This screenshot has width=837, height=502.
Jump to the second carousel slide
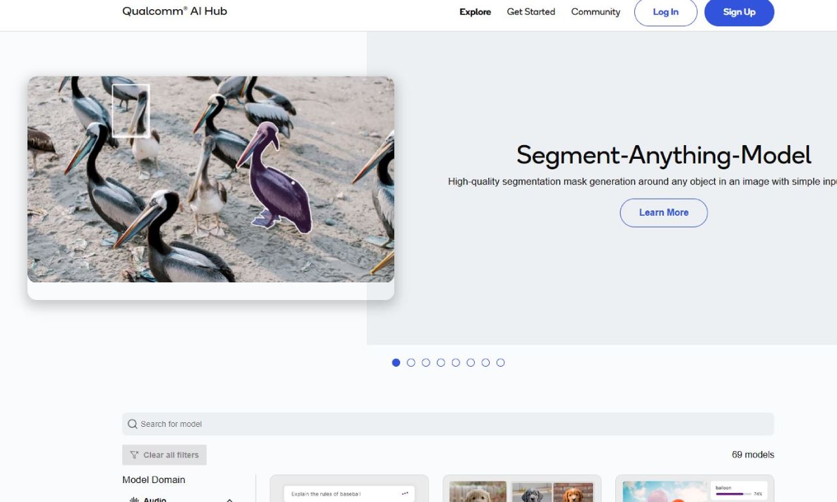pos(411,363)
